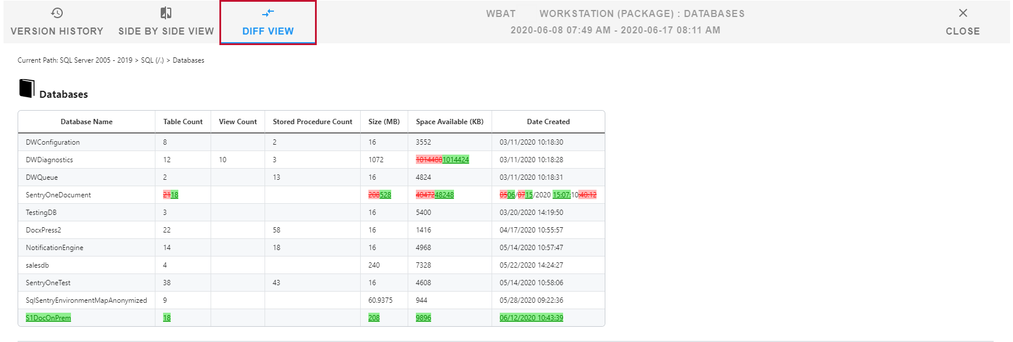Click DWDiagnostics view count 10

click(222, 160)
